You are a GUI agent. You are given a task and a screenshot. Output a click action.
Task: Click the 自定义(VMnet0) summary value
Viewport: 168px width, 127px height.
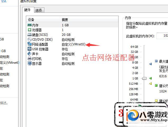click(x=74, y=44)
